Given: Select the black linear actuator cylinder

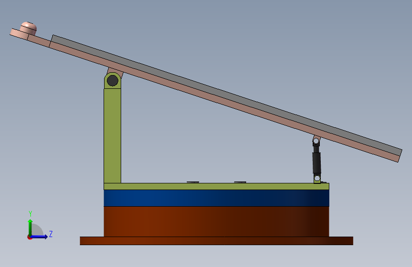Looking at the screenshot, I should (316, 162).
